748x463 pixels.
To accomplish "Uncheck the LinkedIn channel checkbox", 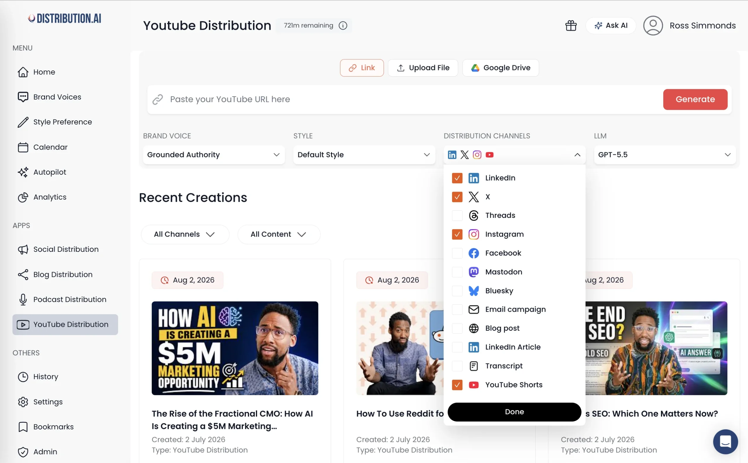I will (457, 178).
